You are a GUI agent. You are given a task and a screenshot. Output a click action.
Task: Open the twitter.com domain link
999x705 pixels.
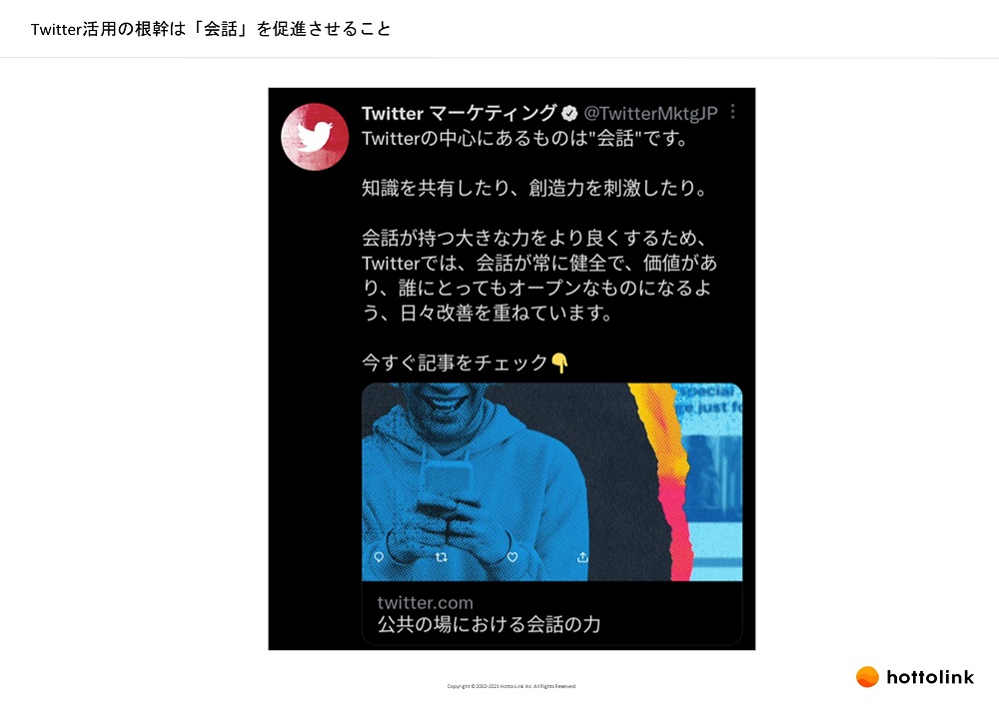coord(425,602)
